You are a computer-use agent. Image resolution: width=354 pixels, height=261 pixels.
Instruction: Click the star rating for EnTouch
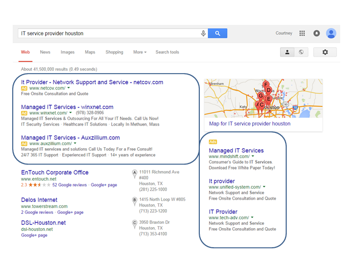tap(39, 185)
